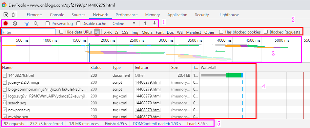Open the Application tab
The width and height of the screenshot is (310, 128).
[x=177, y=15]
